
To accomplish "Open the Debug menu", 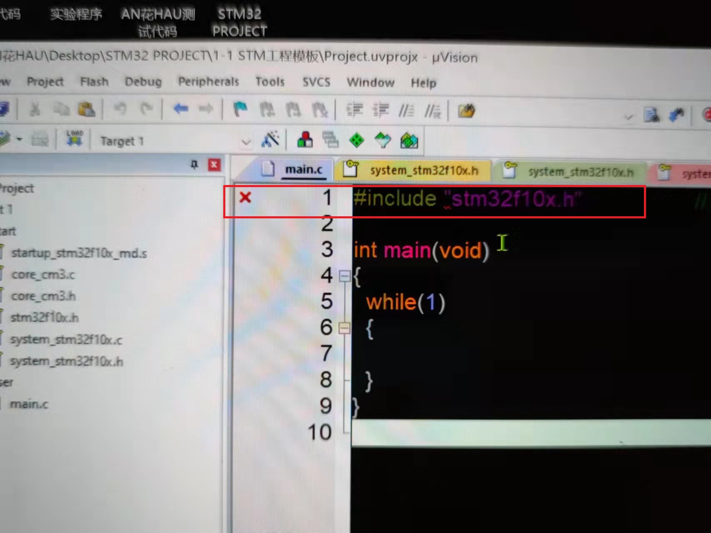I will click(x=143, y=82).
